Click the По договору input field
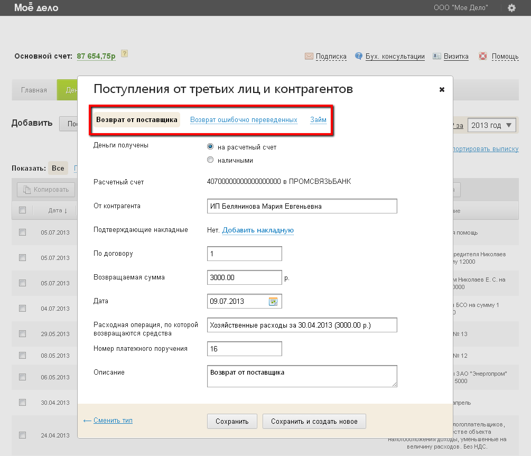Viewport: 531px width, 456px height. pos(245,254)
